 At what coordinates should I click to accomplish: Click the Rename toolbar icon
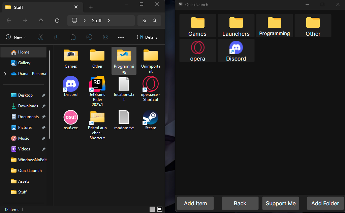[x=89, y=37]
